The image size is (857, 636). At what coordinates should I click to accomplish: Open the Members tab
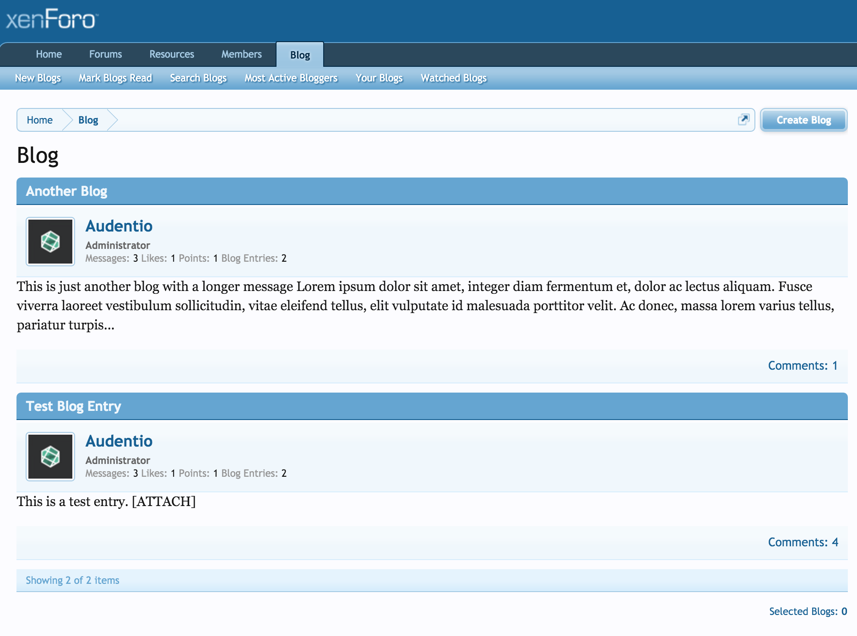click(241, 54)
